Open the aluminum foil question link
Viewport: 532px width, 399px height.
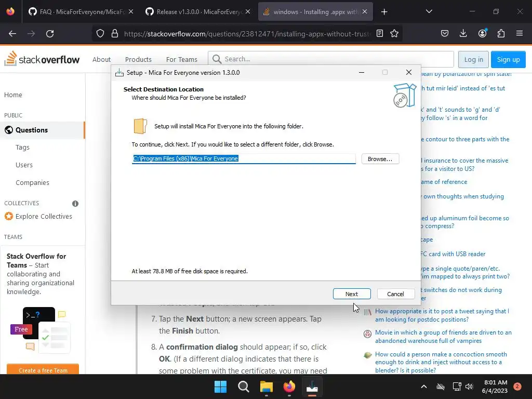tap(465, 222)
